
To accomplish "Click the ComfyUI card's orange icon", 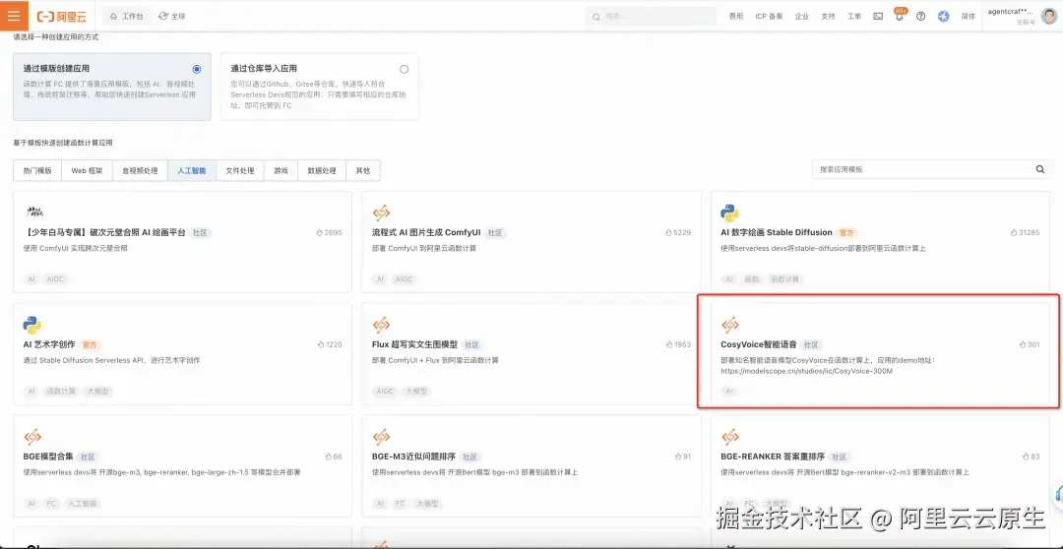I will click(x=381, y=213).
